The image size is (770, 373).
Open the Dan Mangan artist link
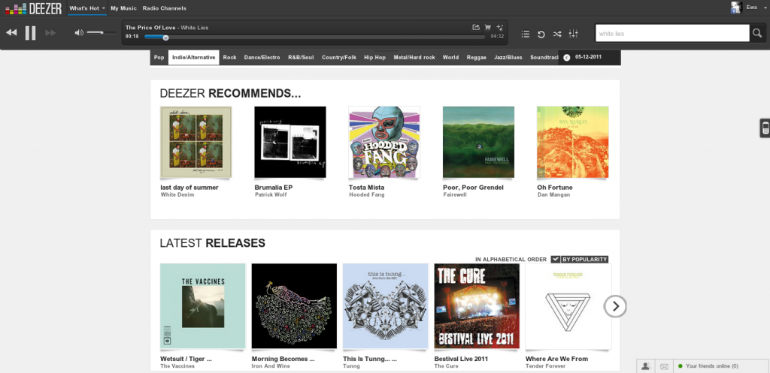click(553, 194)
